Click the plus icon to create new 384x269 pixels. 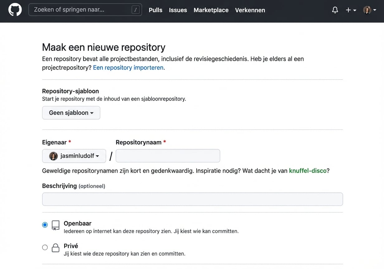[x=348, y=10]
